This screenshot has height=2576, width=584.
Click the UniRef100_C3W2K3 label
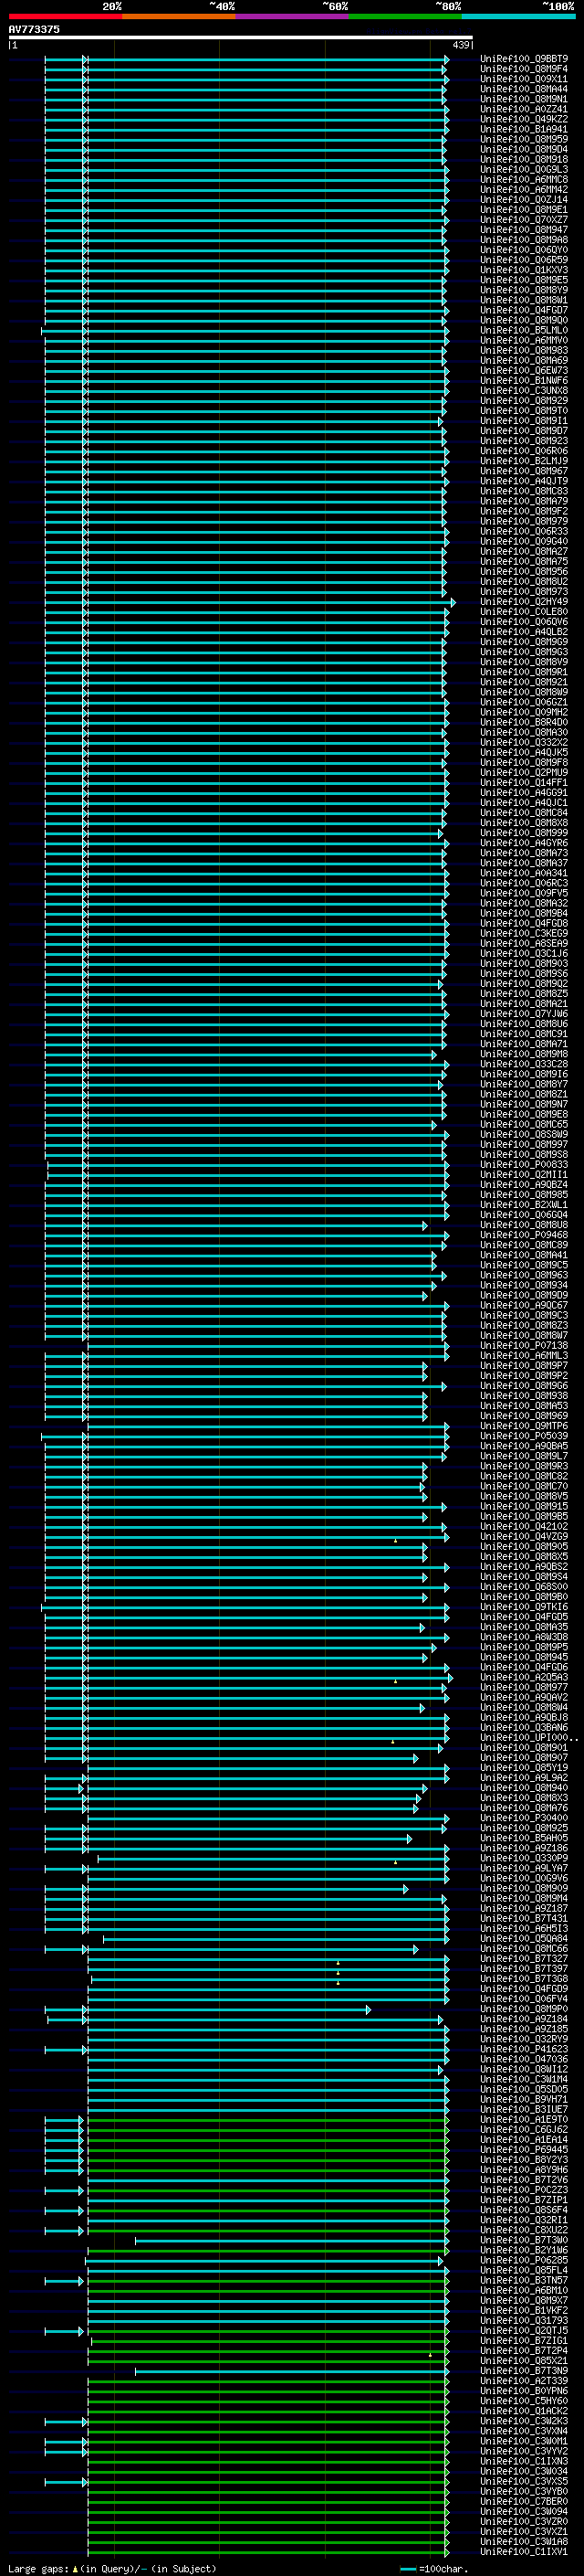coord(524,2421)
